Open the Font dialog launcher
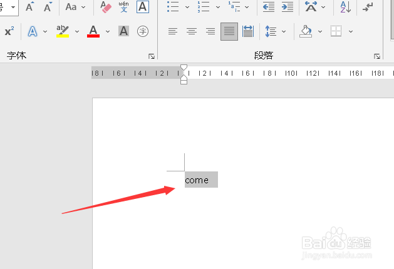The image size is (394, 269). [152, 56]
